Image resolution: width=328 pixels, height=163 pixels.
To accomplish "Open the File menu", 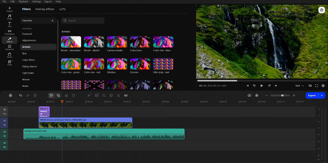I will point(4,2).
